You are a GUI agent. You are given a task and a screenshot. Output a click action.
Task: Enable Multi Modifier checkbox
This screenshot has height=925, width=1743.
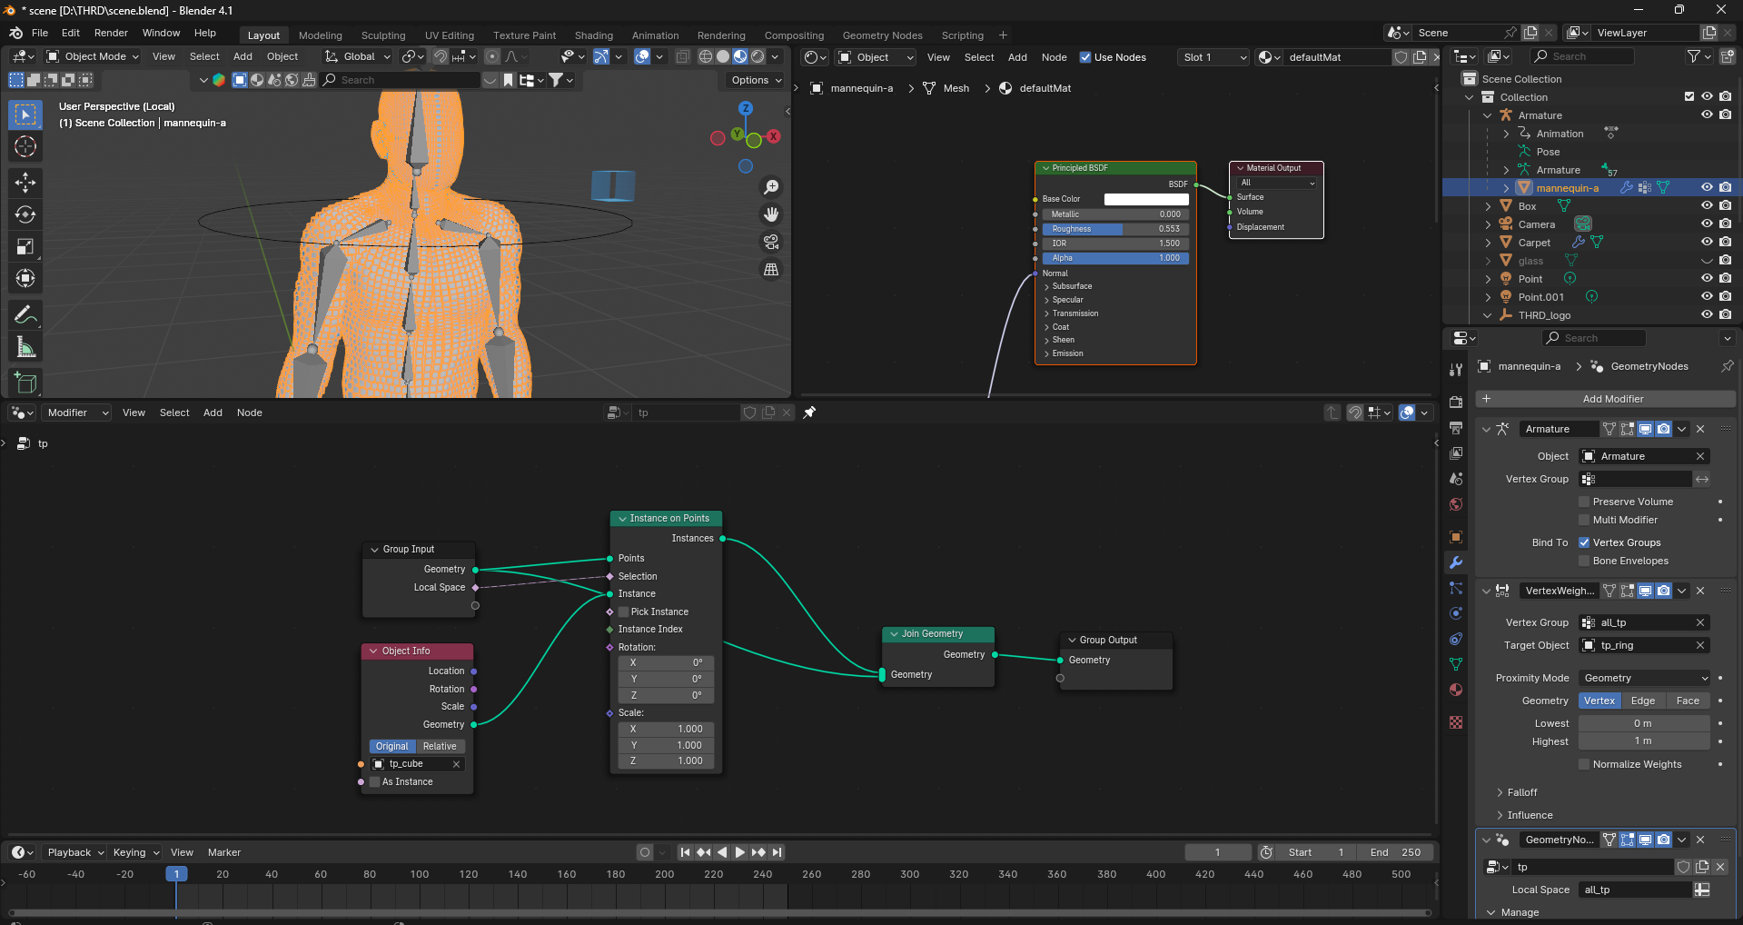[1584, 520]
